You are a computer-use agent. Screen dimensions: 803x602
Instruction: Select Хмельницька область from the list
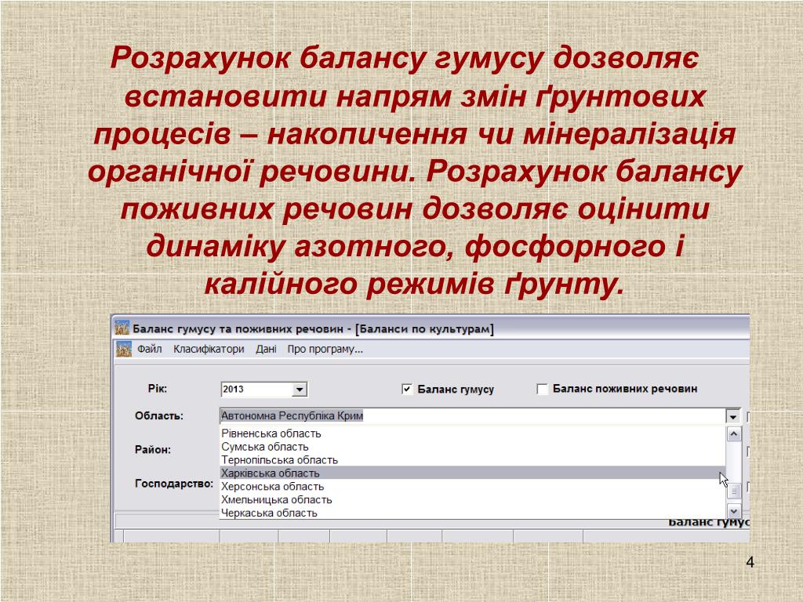(x=472, y=499)
